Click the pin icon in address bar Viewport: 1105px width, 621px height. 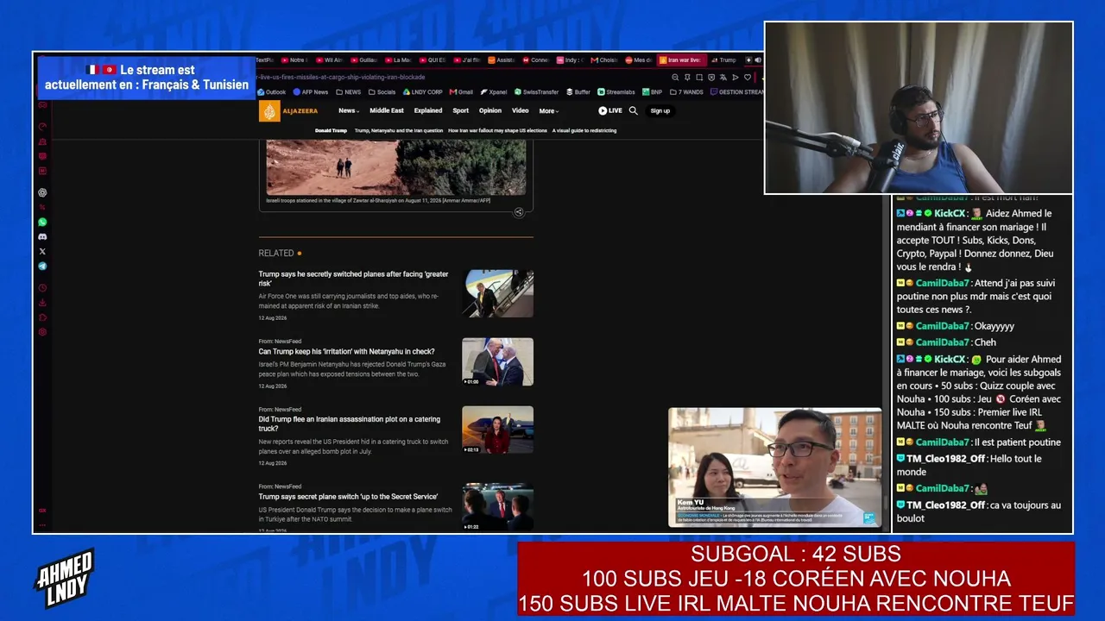point(687,77)
